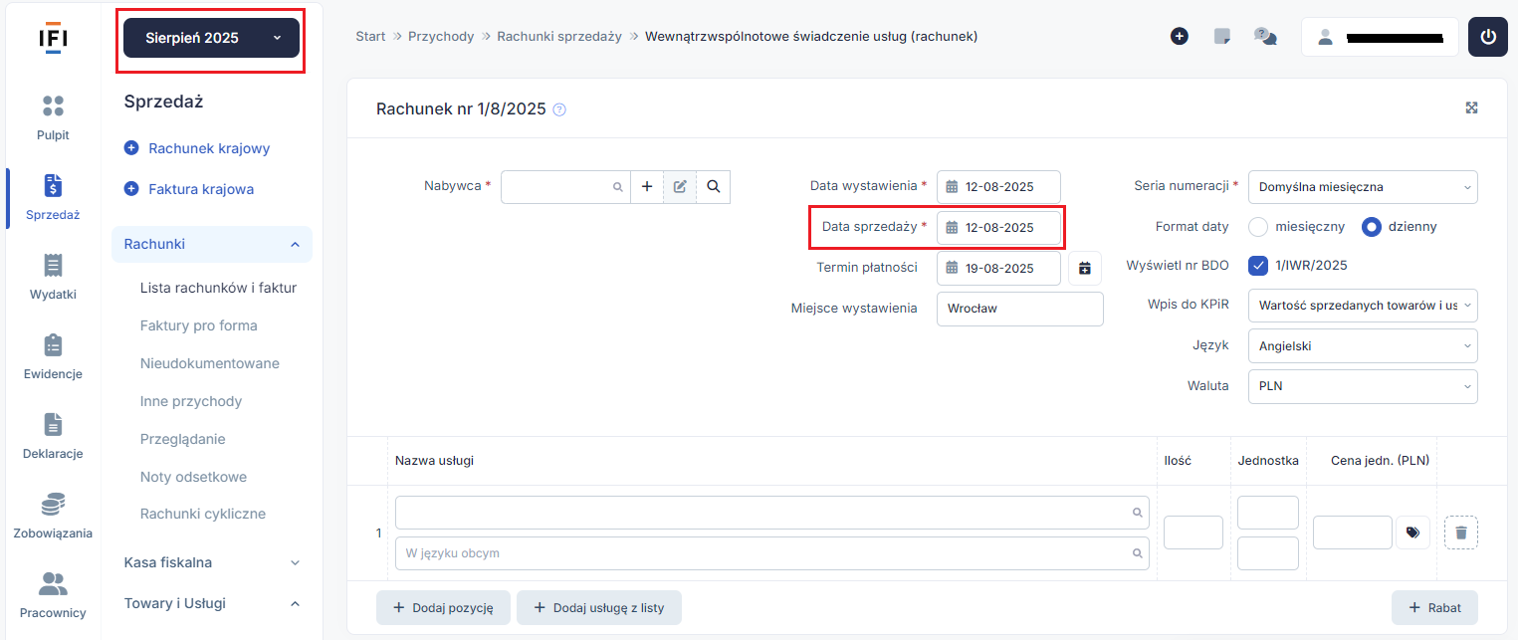Click search icon in Nazwa usługi field
Image resolution: width=1518 pixels, height=640 pixels.
pyautogui.click(x=1137, y=513)
